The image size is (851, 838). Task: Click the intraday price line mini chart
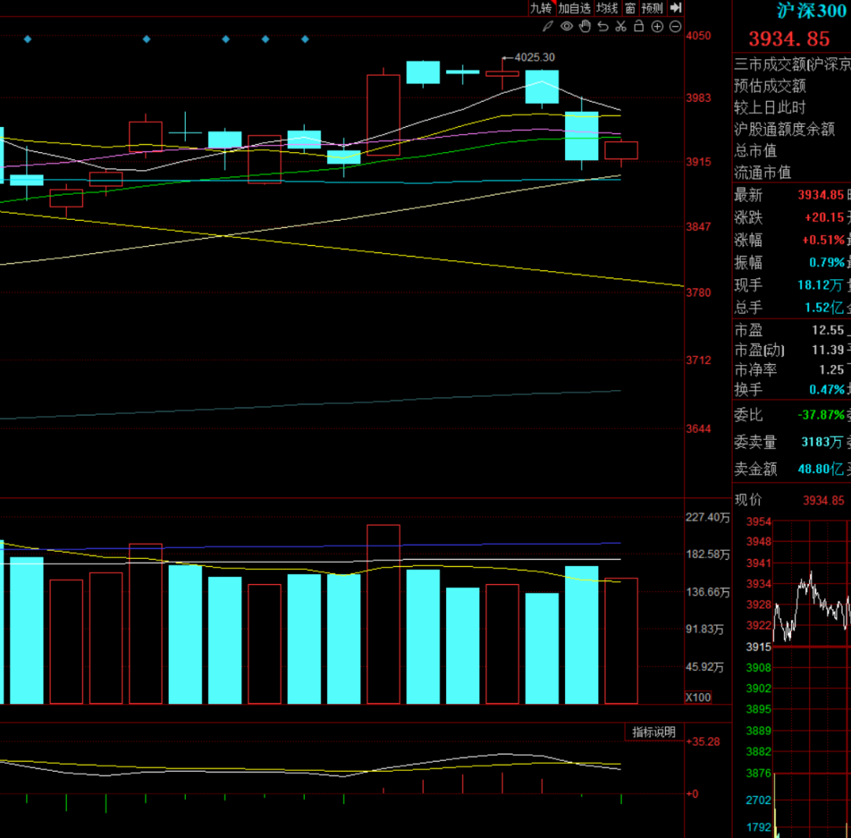812,605
